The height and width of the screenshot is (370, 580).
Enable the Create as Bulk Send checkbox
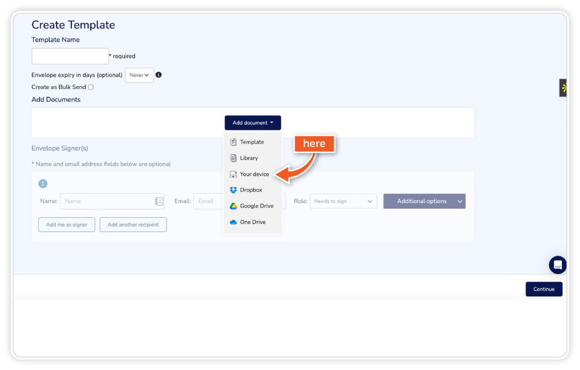[91, 87]
